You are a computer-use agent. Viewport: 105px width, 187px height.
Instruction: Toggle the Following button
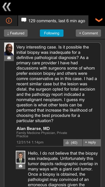tap(52, 33)
